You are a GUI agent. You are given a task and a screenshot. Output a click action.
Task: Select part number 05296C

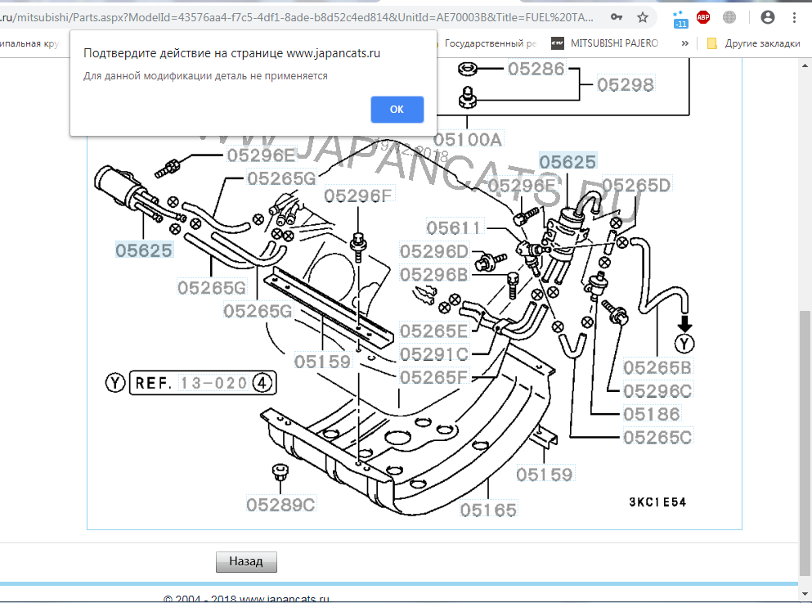coord(657,391)
